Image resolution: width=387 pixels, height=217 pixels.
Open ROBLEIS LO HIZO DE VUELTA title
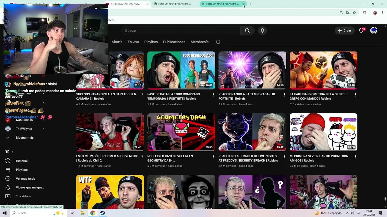coord(170,158)
